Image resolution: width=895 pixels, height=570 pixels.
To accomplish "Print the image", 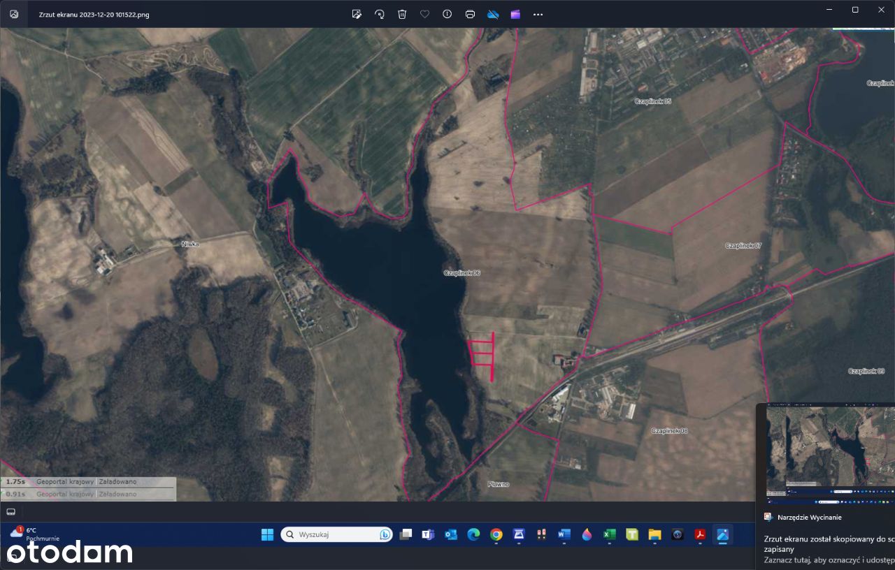I will 470,14.
